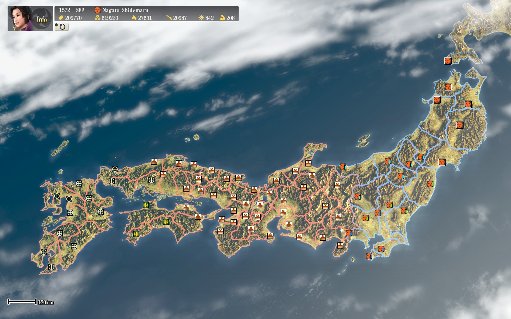Image resolution: width=511 pixels, height=319 pixels.
Task: Select circle-cross crest at Kyushu's southern tip
Action: [51, 267]
